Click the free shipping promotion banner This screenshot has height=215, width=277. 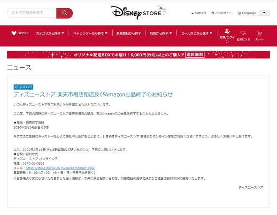point(138,54)
